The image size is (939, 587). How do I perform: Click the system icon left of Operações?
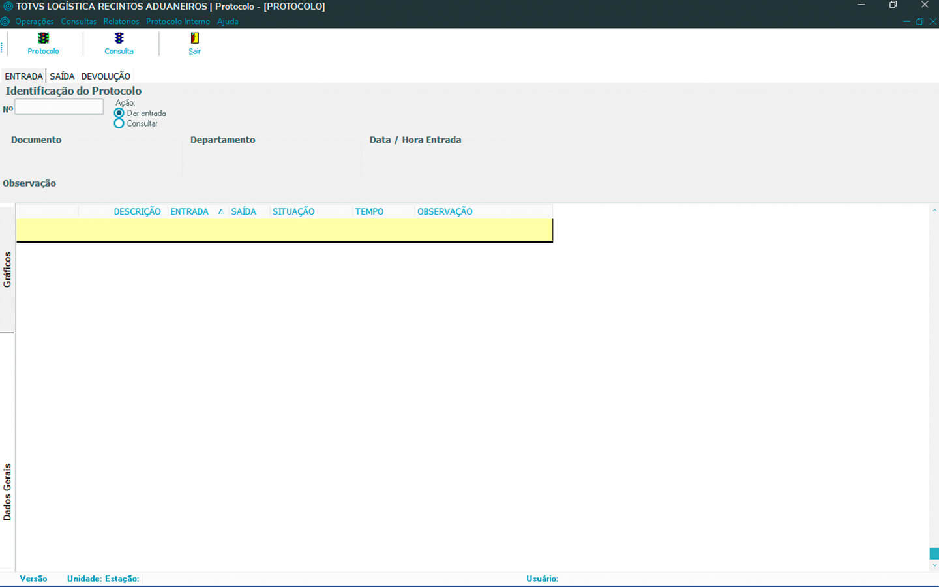pyautogui.click(x=5, y=22)
